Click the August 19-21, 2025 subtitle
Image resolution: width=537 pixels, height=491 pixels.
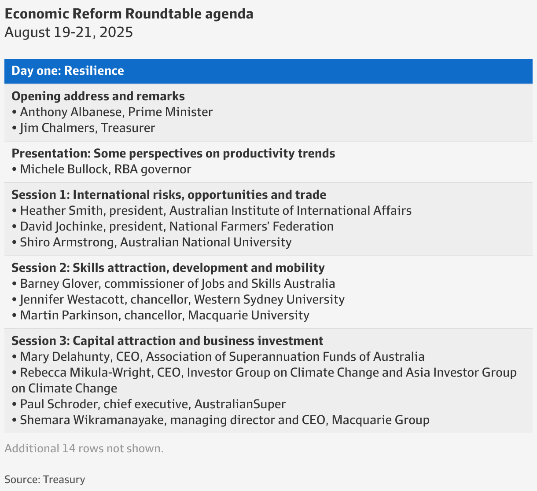[x=69, y=33]
